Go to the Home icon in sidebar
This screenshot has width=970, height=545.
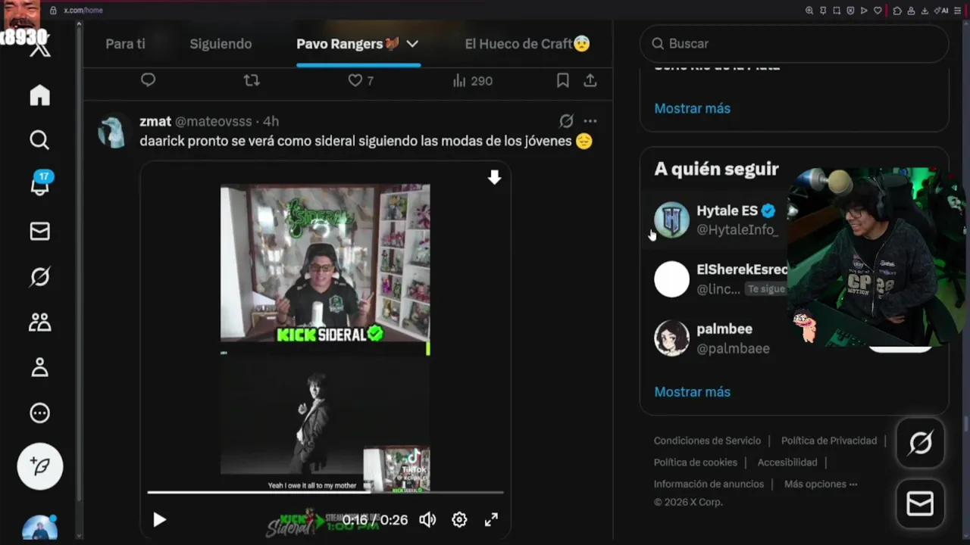click(39, 95)
